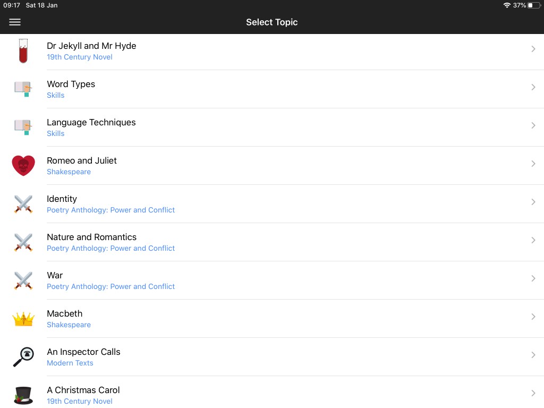
Task: Expand the Macbeth row chevron
Action: point(533,317)
